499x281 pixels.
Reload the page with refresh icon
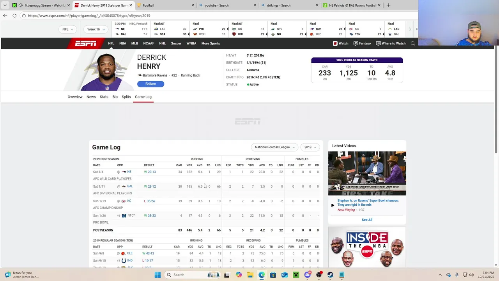point(14,16)
